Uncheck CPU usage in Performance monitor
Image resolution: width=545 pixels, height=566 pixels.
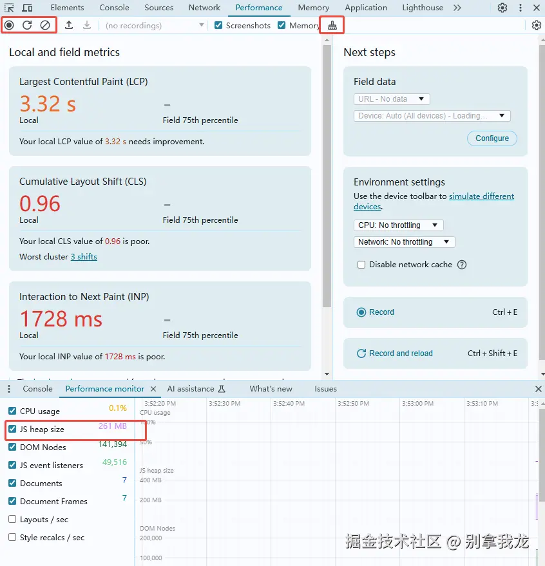[12, 411]
